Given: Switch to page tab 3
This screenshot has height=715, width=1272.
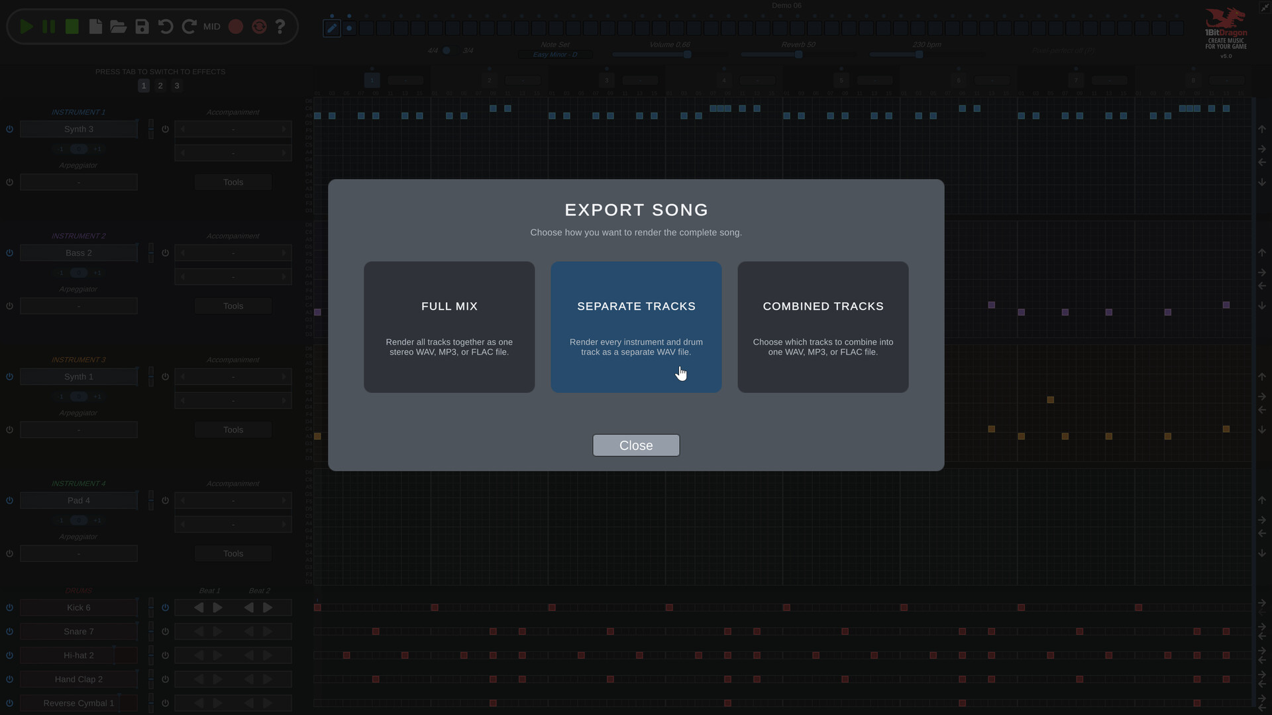Looking at the screenshot, I should [x=177, y=85].
